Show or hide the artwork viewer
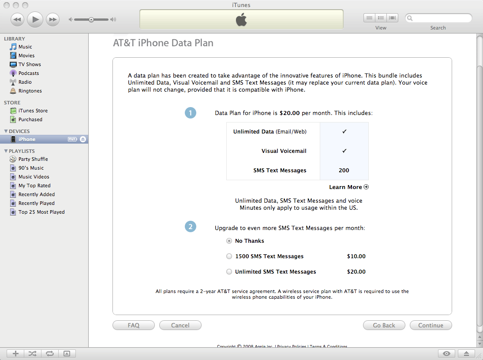The width and height of the screenshot is (483, 360). coord(67,354)
